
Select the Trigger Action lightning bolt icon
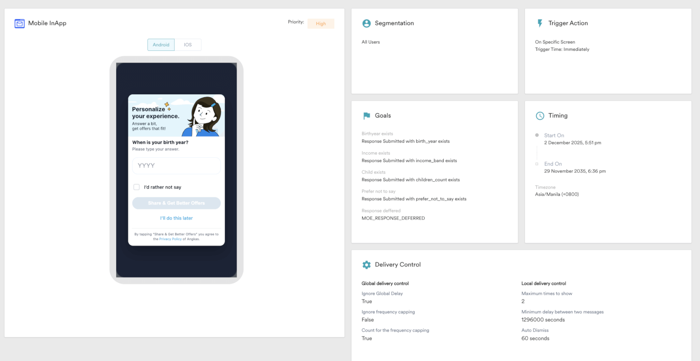point(540,22)
